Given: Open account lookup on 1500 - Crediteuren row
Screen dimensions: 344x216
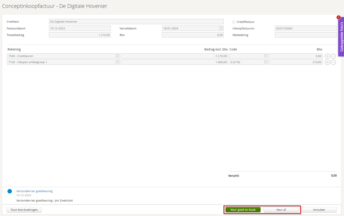Looking at the screenshot, I should pos(117,56).
